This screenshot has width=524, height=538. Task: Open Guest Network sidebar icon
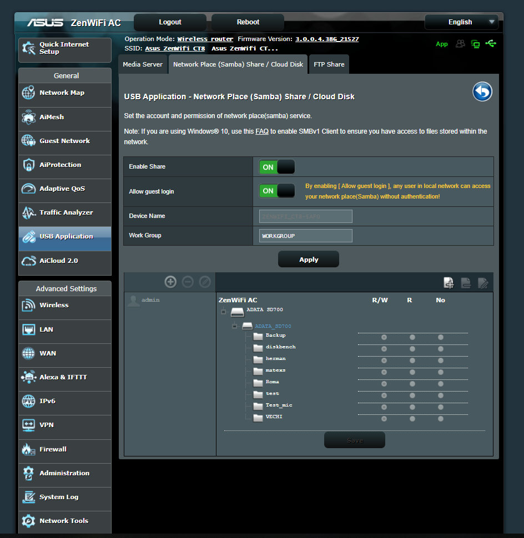28,141
